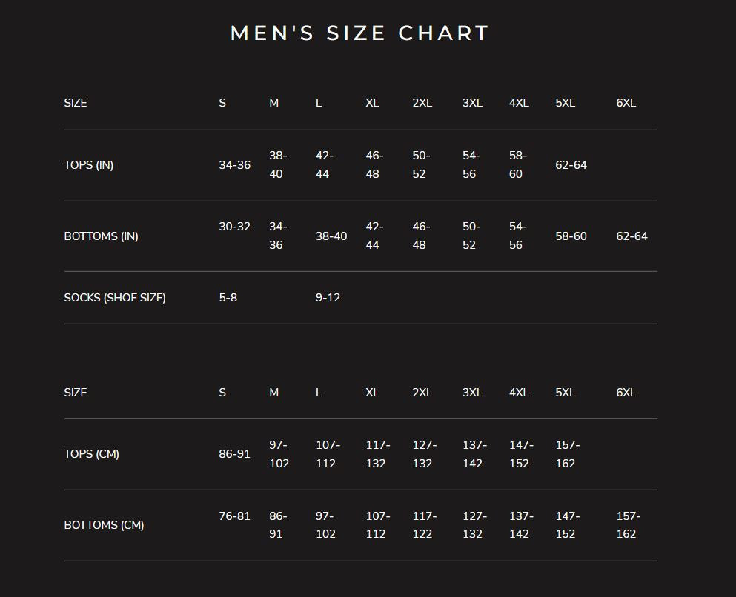Select the 9-12 sock shoe size value
Screen dimensions: 736x597
328,298
